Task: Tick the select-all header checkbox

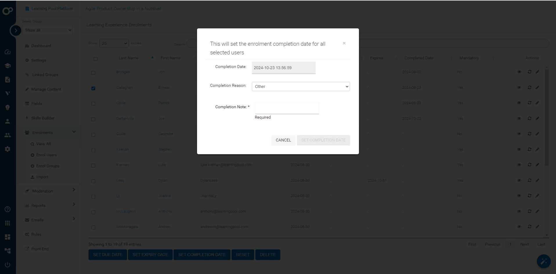Action: pyautogui.click(x=95, y=59)
